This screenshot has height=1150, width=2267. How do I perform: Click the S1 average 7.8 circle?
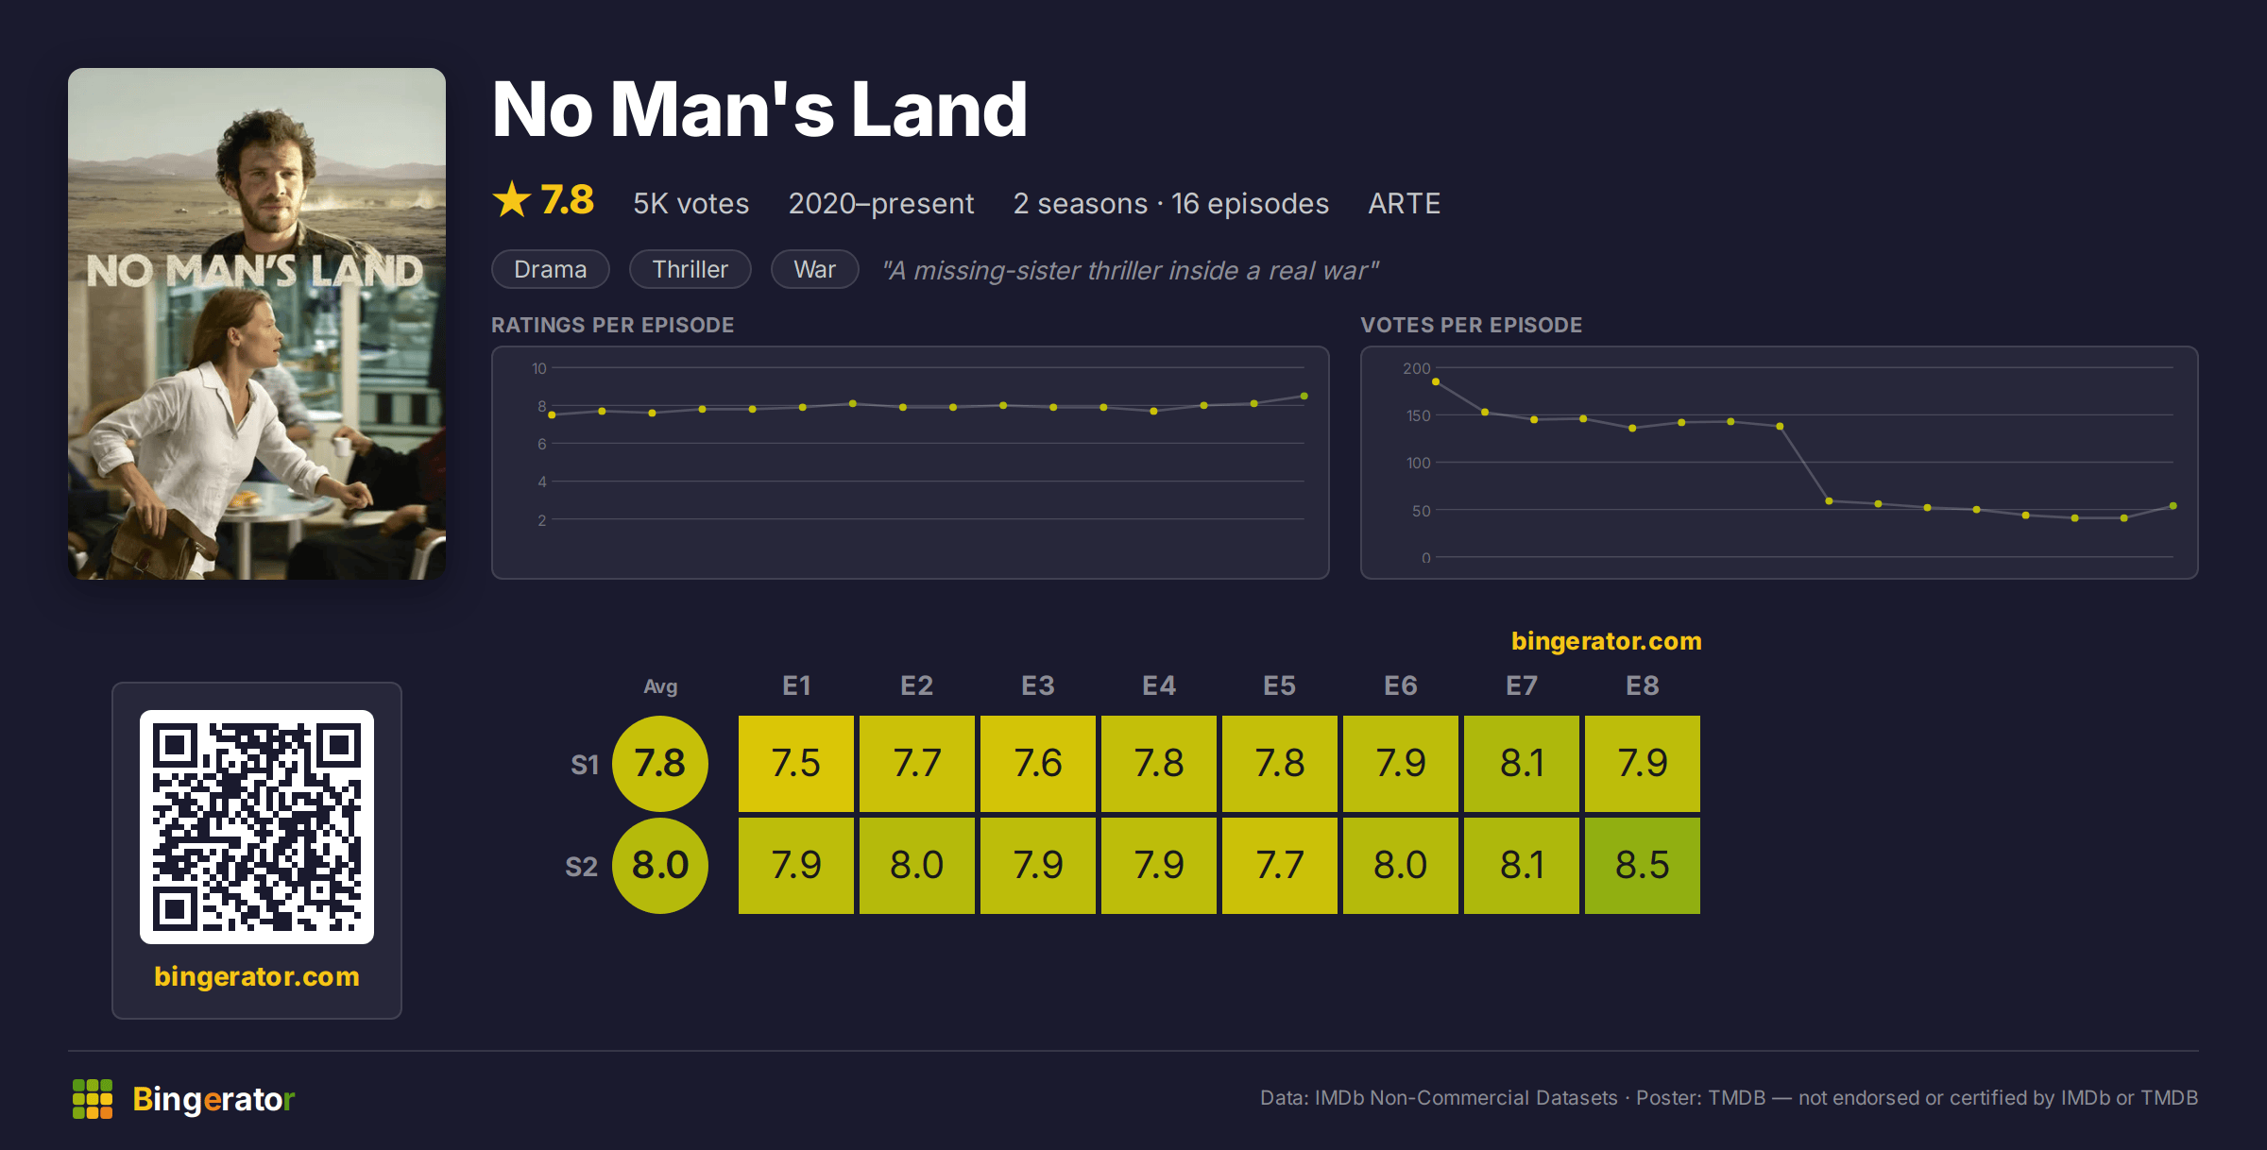click(x=660, y=764)
